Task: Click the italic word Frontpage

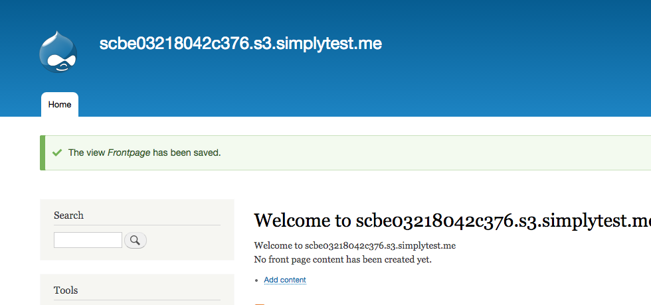Action: (128, 152)
